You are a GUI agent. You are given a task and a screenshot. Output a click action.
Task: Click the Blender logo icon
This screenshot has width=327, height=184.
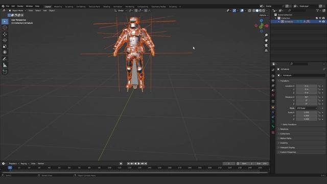pyautogui.click(x=3, y=6)
